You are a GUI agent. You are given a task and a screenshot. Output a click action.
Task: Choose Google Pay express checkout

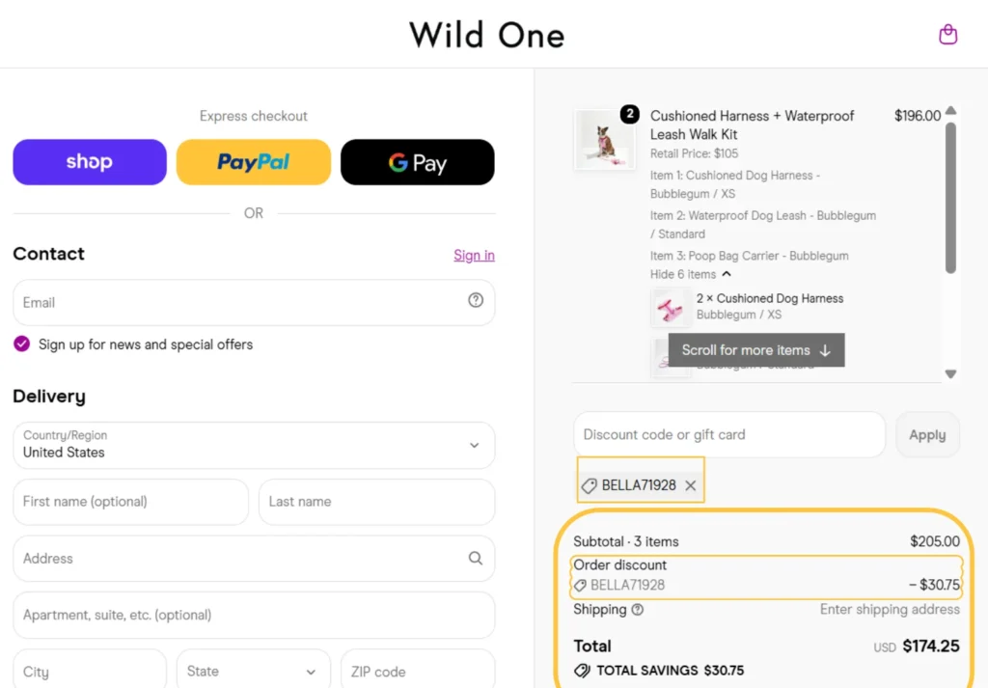pos(417,162)
